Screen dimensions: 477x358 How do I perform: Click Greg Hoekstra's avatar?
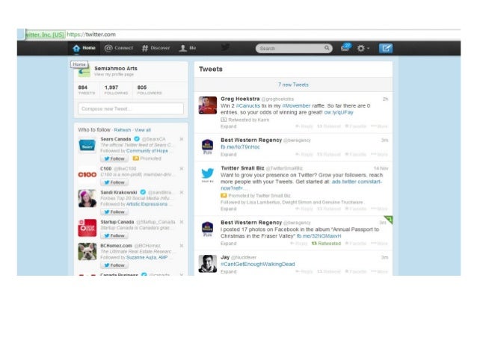tap(207, 105)
